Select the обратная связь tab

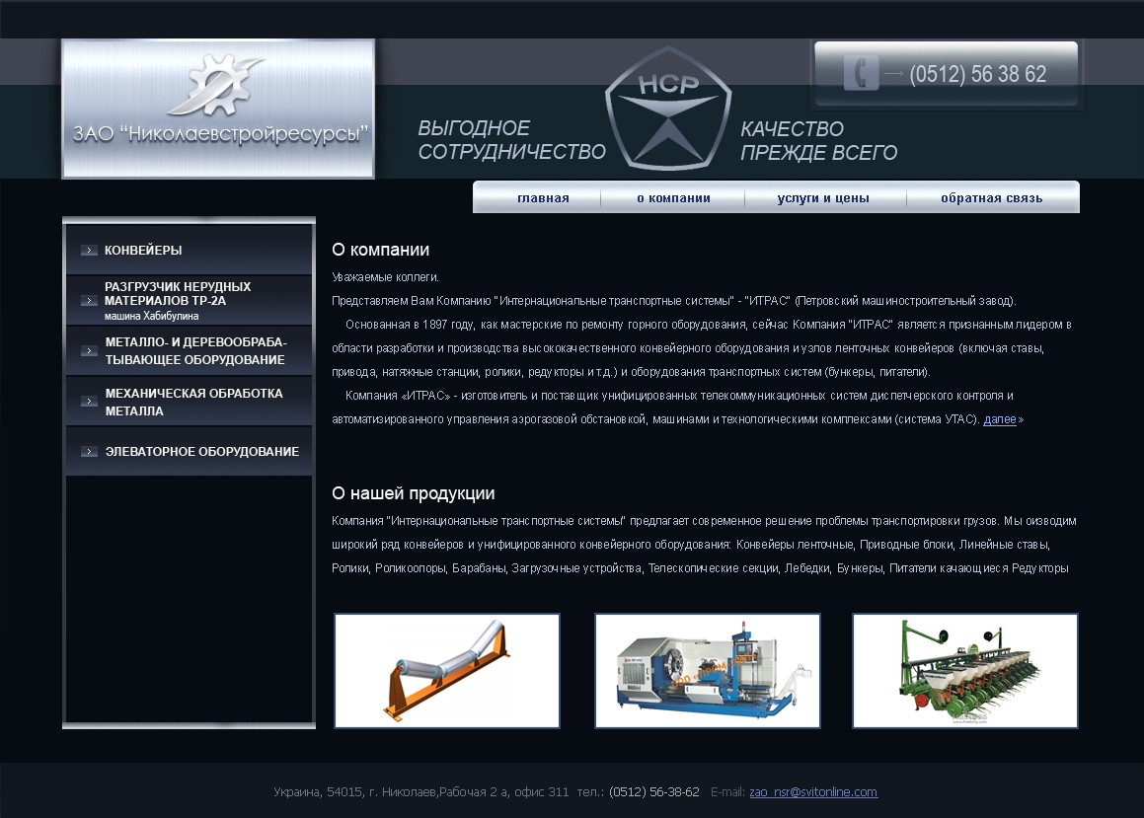pyautogui.click(x=991, y=198)
